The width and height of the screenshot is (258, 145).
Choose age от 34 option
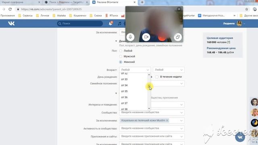(133, 85)
